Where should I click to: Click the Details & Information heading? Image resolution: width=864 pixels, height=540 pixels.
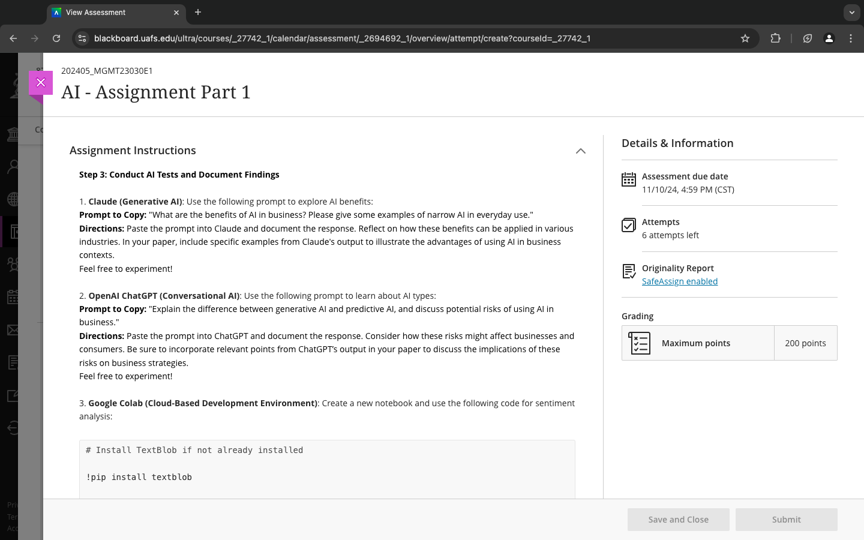coord(677,143)
